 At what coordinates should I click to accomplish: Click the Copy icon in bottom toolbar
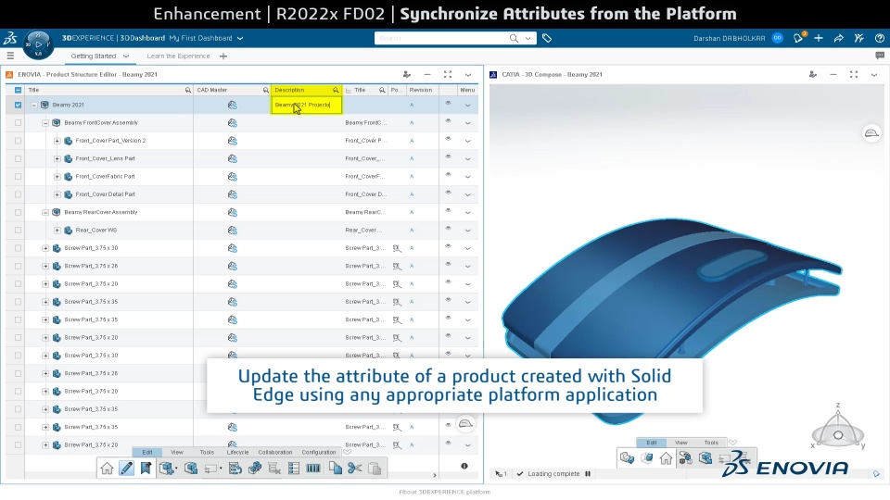point(336,469)
